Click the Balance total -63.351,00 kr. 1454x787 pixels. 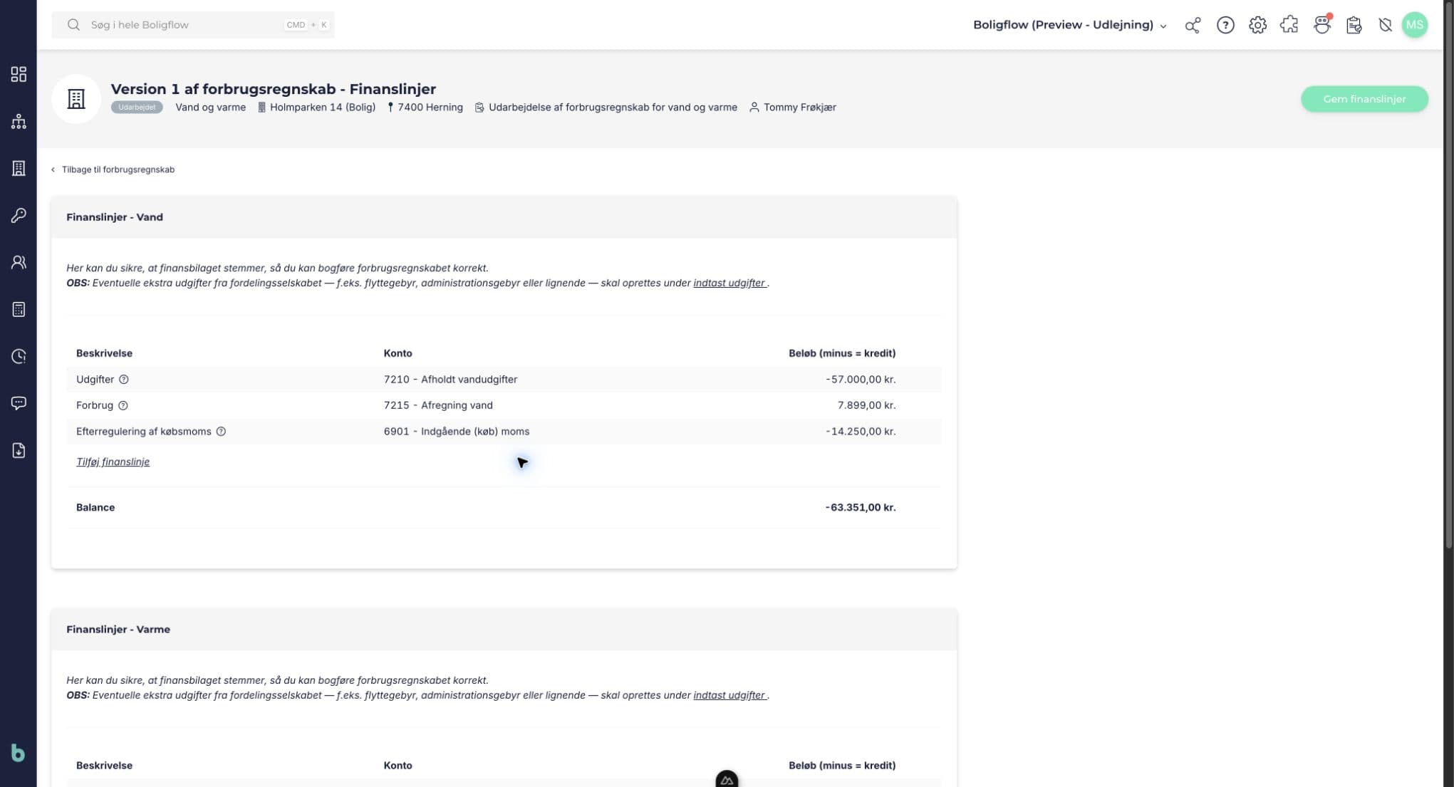tap(860, 508)
